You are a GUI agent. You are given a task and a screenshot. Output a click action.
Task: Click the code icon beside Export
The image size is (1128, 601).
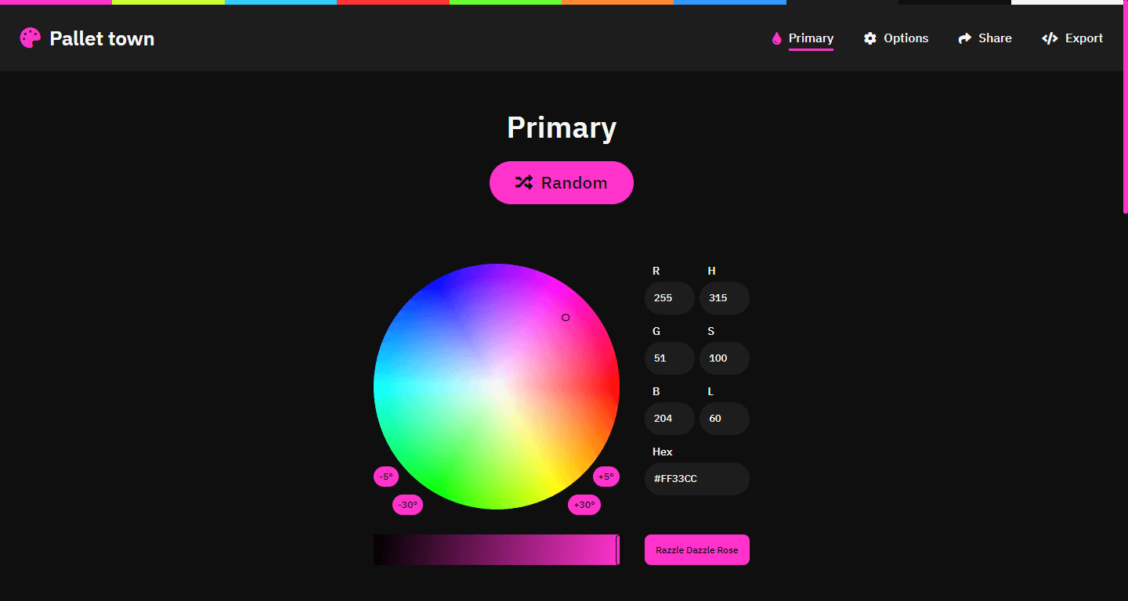1050,37
